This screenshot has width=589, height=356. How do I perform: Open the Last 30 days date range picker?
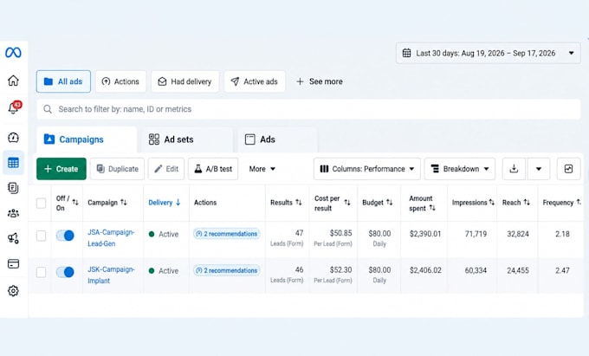pyautogui.click(x=488, y=53)
